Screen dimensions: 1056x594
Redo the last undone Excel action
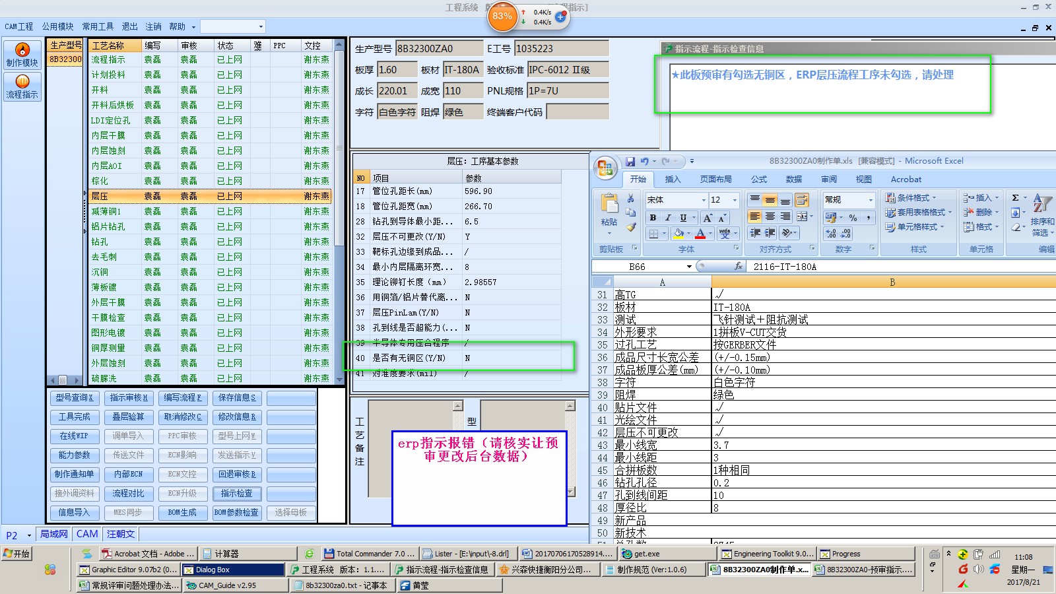666,161
